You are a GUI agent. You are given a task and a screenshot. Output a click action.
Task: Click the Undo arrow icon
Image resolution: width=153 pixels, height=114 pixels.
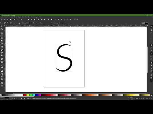(x=22, y=20)
